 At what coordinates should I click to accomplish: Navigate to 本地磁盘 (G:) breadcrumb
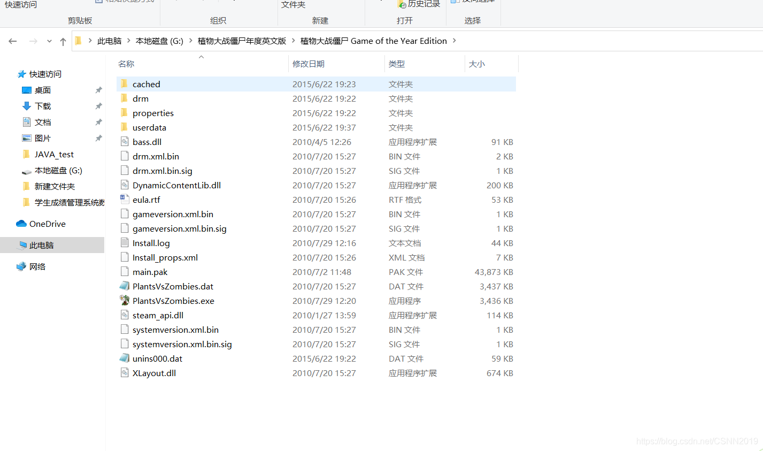point(159,41)
